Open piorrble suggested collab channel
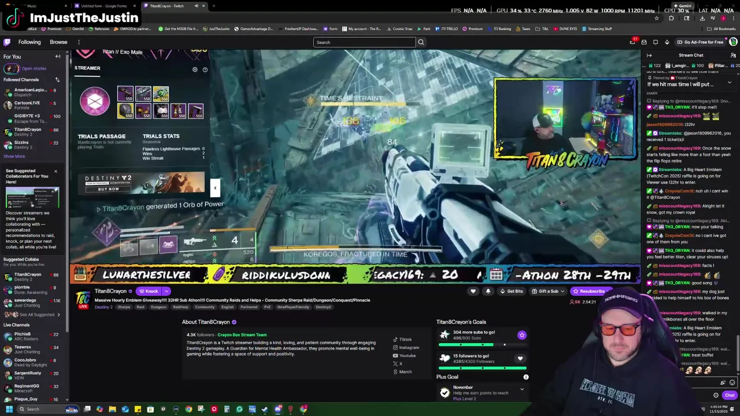 click(x=31, y=289)
